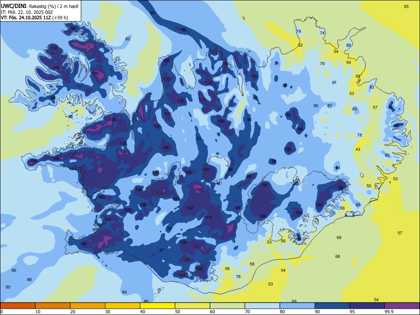Click the initial time 'IT: Mið. 22. 10. 2025 00Z'

(27, 12)
